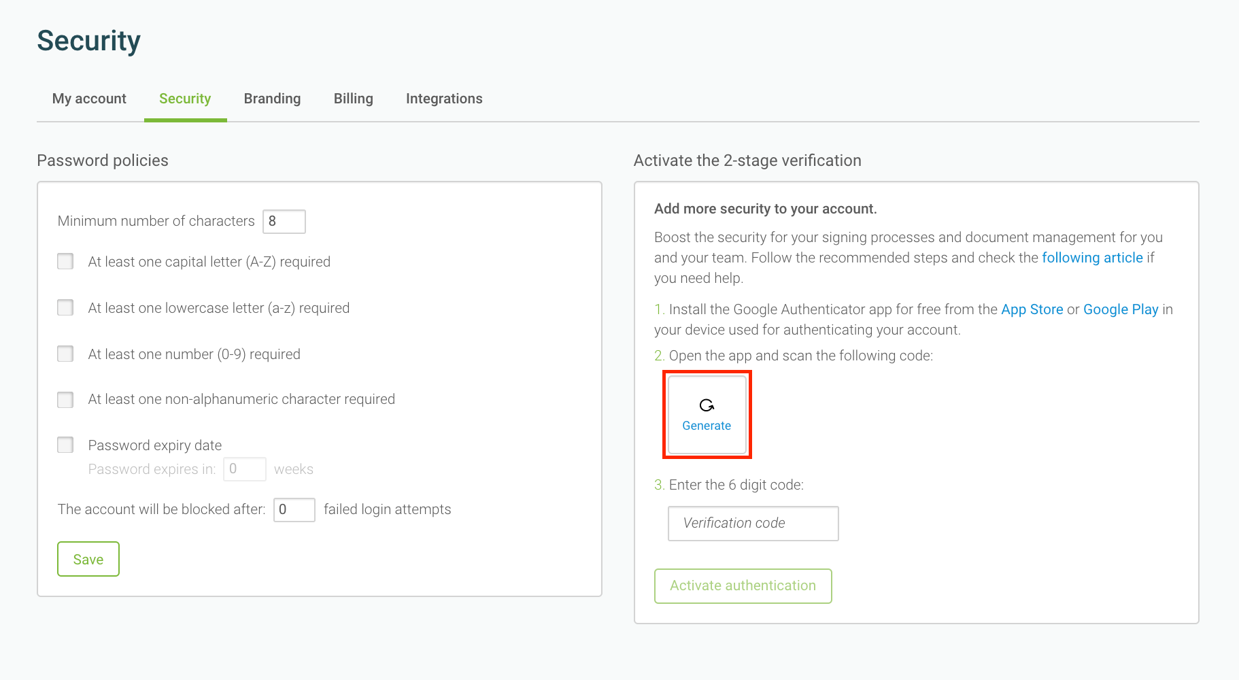Switch to the Branding tab

pyautogui.click(x=272, y=99)
